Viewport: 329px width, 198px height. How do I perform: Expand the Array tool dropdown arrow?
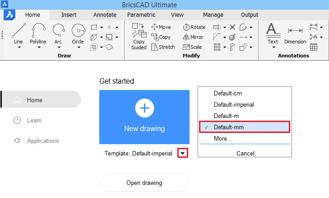[x=225, y=47]
